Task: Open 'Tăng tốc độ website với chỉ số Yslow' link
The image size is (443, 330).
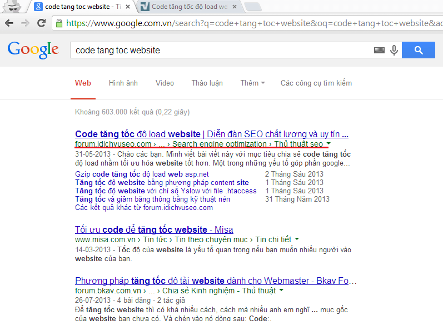Action: [166, 191]
